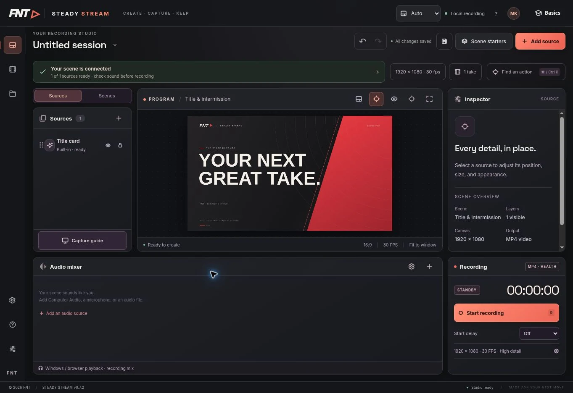The width and height of the screenshot is (573, 393).
Task: Click the program preview canvas thumbnail
Action: click(x=290, y=173)
